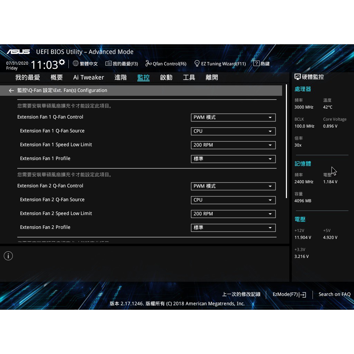This screenshot has width=354, height=354.
Task: Expand Extension Fan 1 Q-Fan Control dropdown
Action: 233,118
